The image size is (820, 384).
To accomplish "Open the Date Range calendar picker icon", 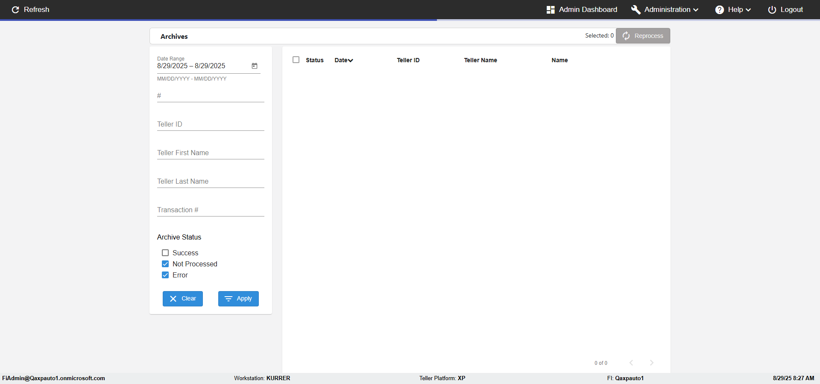I will (x=255, y=66).
